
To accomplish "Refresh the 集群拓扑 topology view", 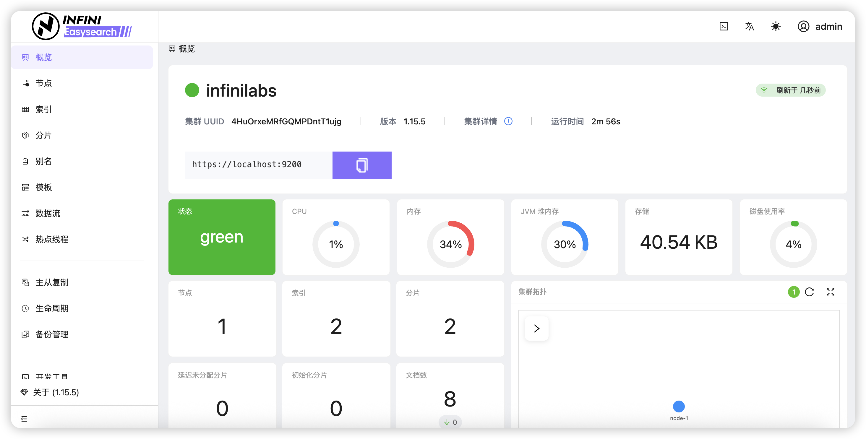I will [x=809, y=292].
